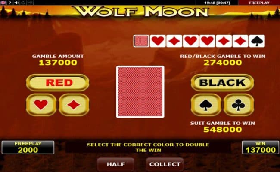280x172 pixels.
Task: Pick the spades suit gamble button
Action: tap(206, 105)
